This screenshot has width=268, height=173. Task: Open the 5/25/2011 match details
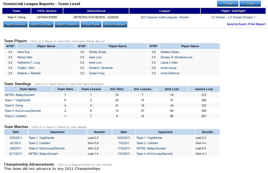click(x=16, y=138)
